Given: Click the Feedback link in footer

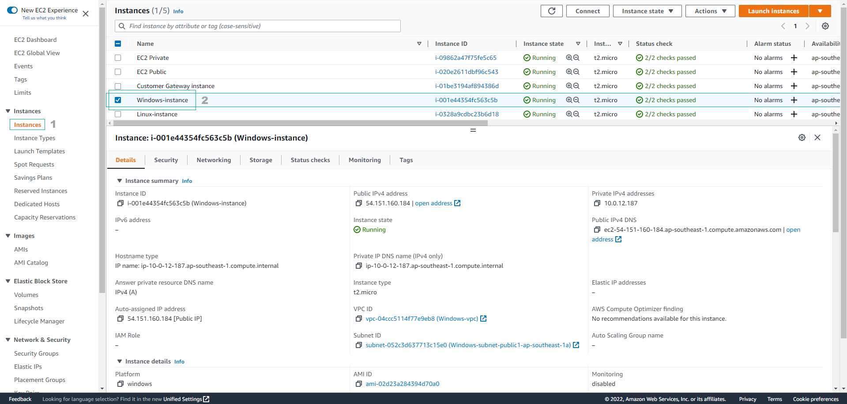Looking at the screenshot, I should pos(20,399).
